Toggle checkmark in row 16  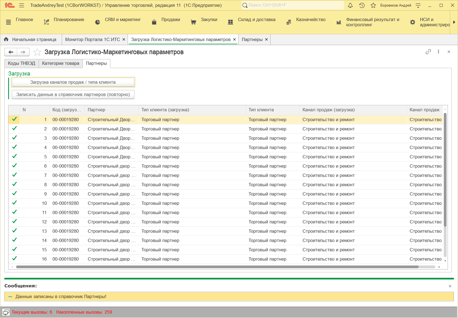14,259
